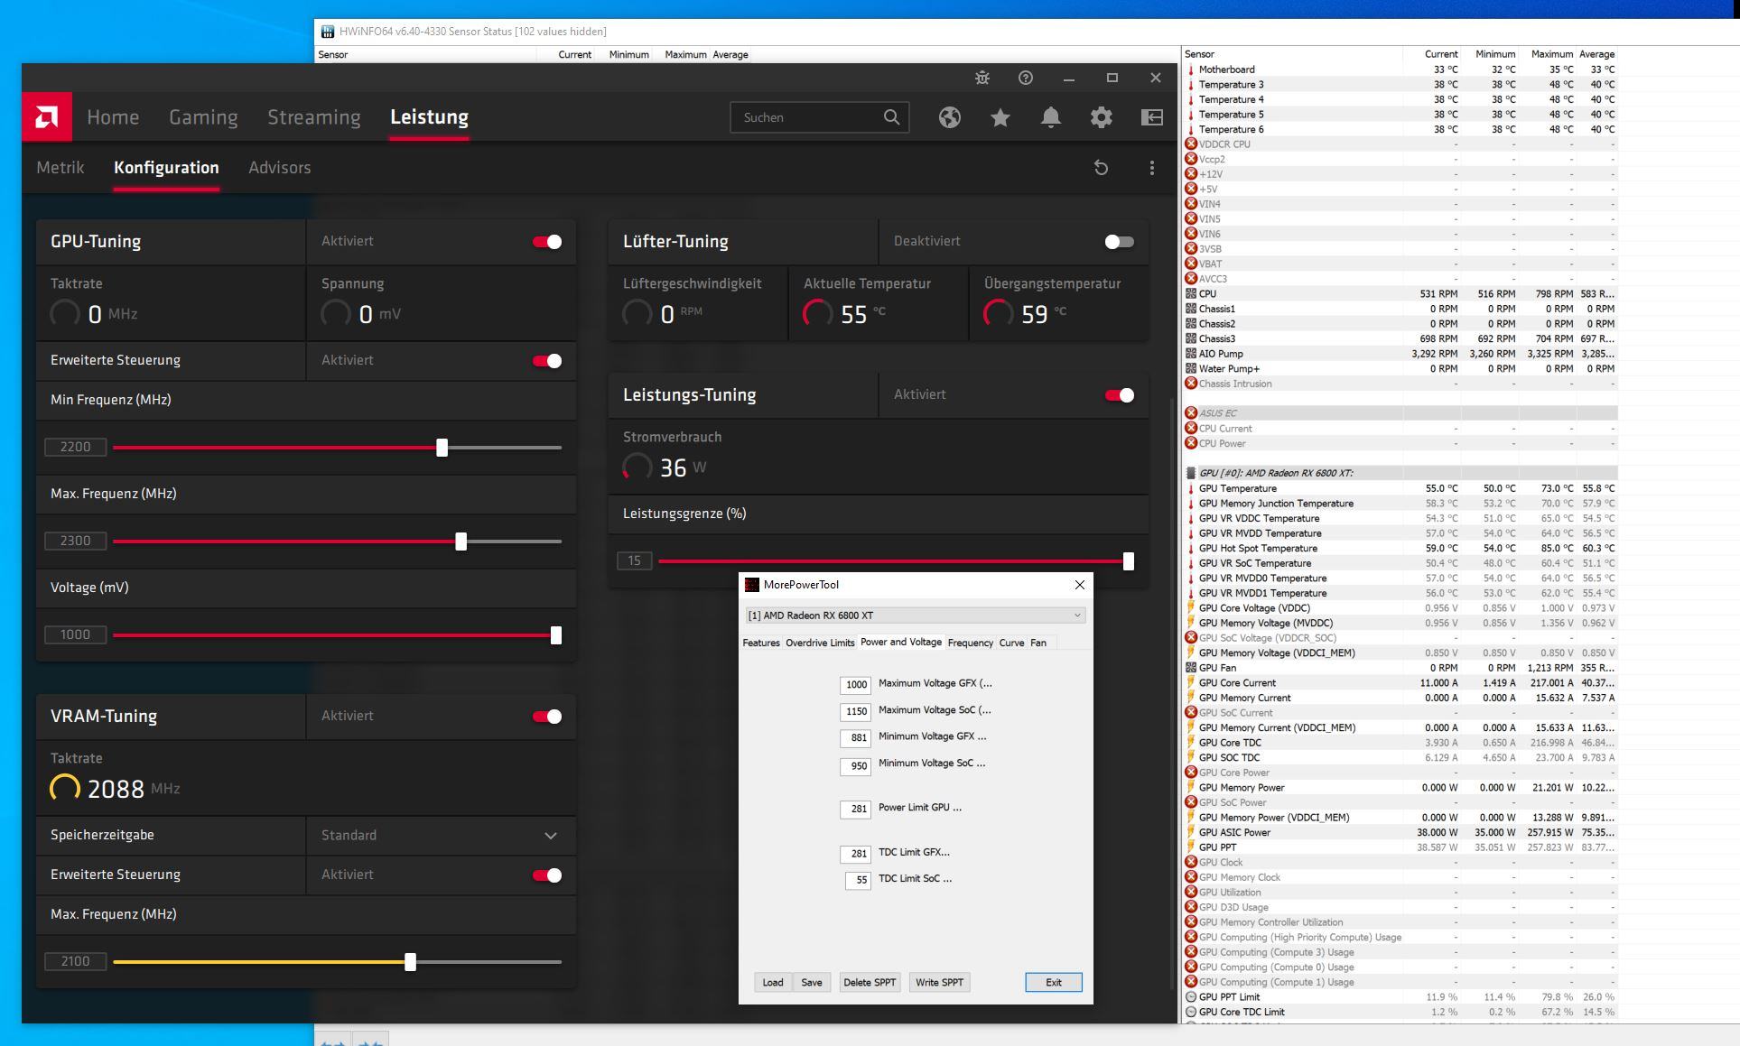Open the Curve tab in MorePowerTool
Viewport: 1740px width, 1046px height.
coord(1011,643)
